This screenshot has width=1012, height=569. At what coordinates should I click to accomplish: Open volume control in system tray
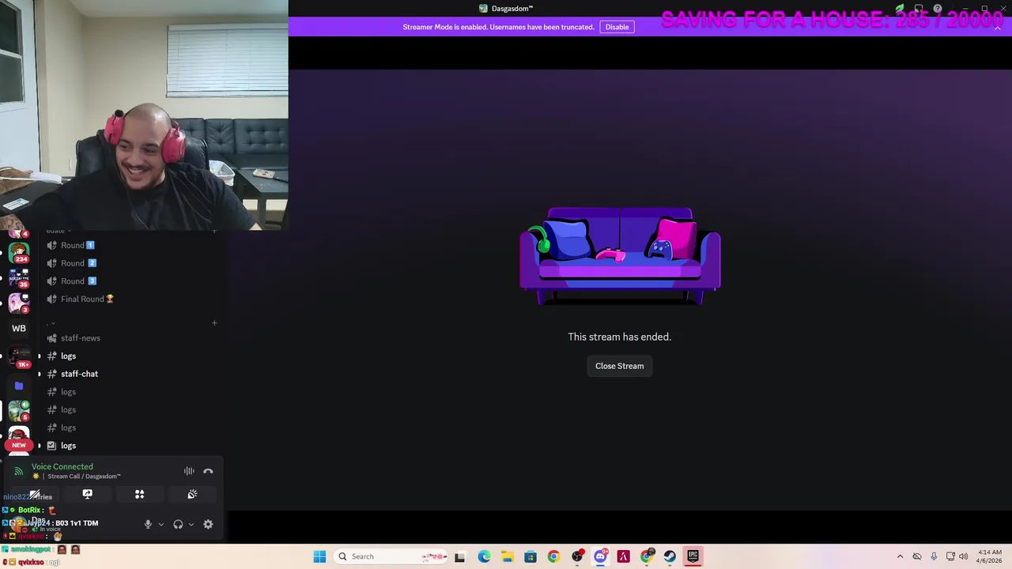tap(963, 556)
